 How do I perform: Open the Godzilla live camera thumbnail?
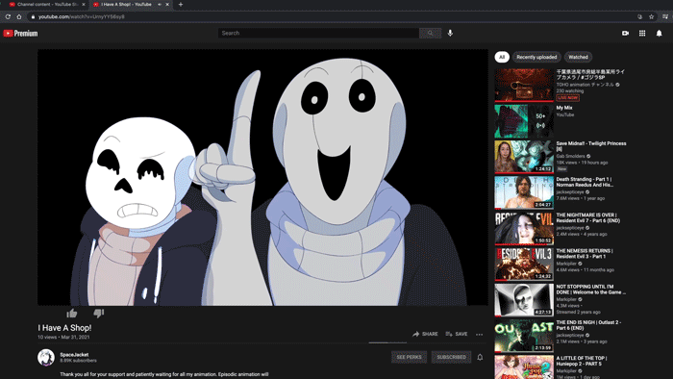[524, 85]
